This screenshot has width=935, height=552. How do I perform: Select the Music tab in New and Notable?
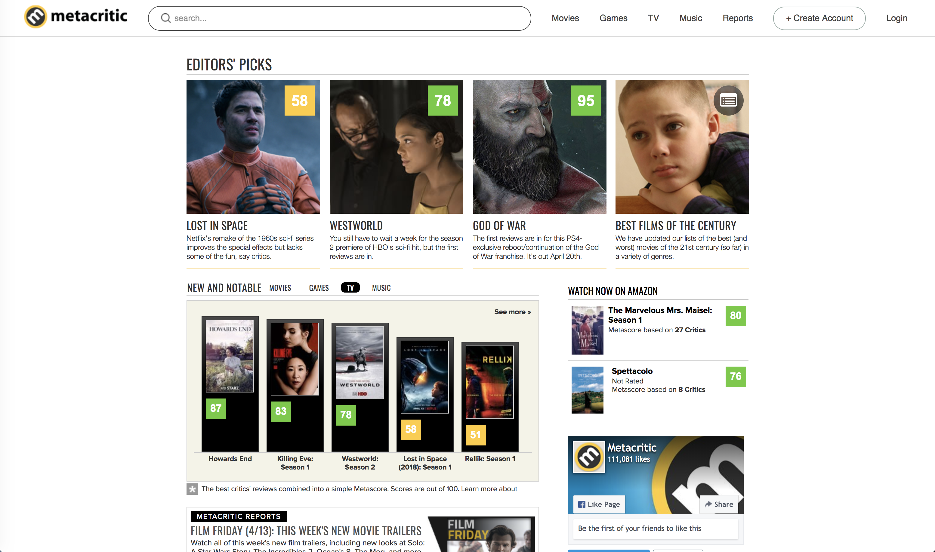tap(381, 287)
